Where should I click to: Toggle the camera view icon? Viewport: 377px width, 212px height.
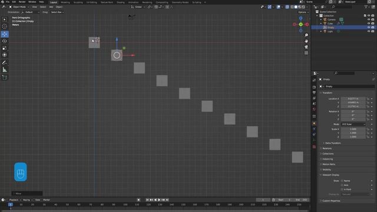[x=306, y=47]
